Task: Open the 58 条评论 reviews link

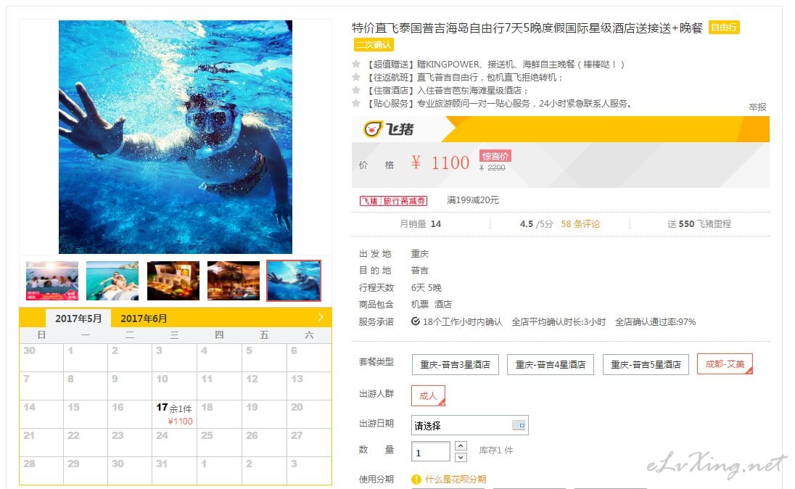Action: [x=580, y=223]
